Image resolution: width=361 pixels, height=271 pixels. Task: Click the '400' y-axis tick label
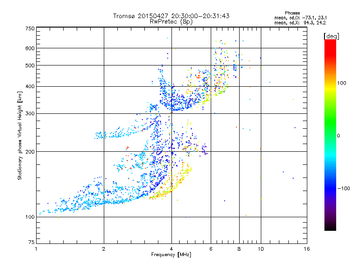(30, 86)
